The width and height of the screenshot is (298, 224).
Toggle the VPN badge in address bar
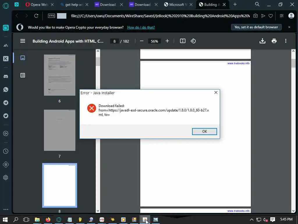(x=52, y=16)
